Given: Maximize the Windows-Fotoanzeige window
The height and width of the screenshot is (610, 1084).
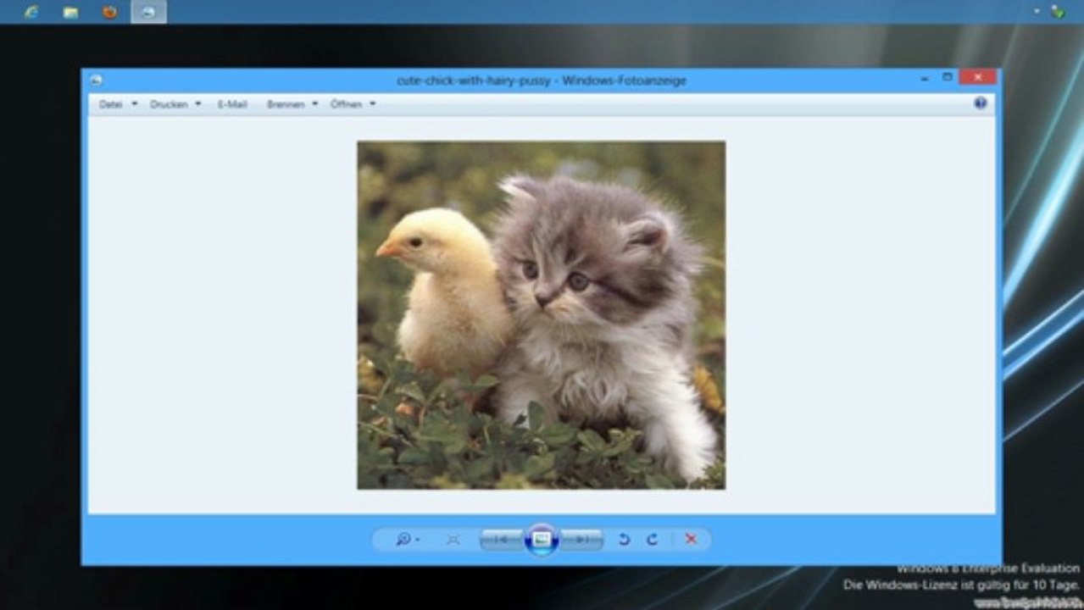Looking at the screenshot, I should pyautogui.click(x=948, y=78).
